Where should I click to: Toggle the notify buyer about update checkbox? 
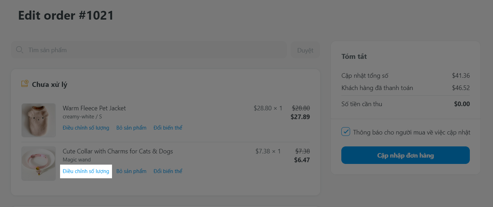[346, 132]
